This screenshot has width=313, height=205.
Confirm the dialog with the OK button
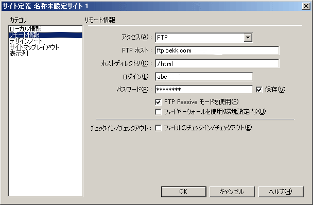point(183,192)
